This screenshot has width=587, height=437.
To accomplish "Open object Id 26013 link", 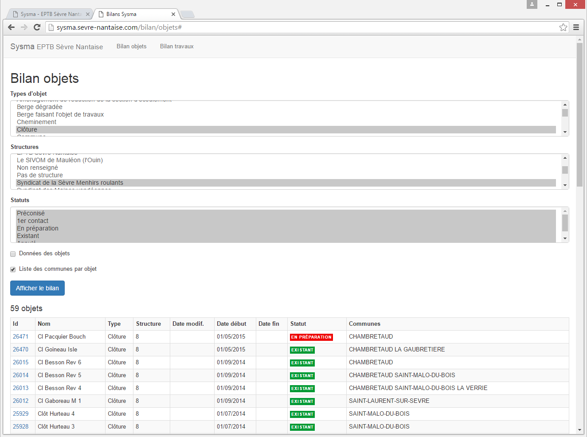I will (x=20, y=388).
